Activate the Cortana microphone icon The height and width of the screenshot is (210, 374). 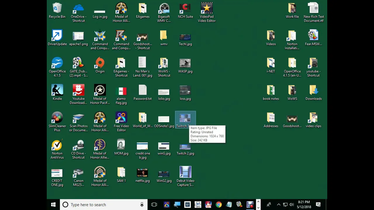click(142, 205)
